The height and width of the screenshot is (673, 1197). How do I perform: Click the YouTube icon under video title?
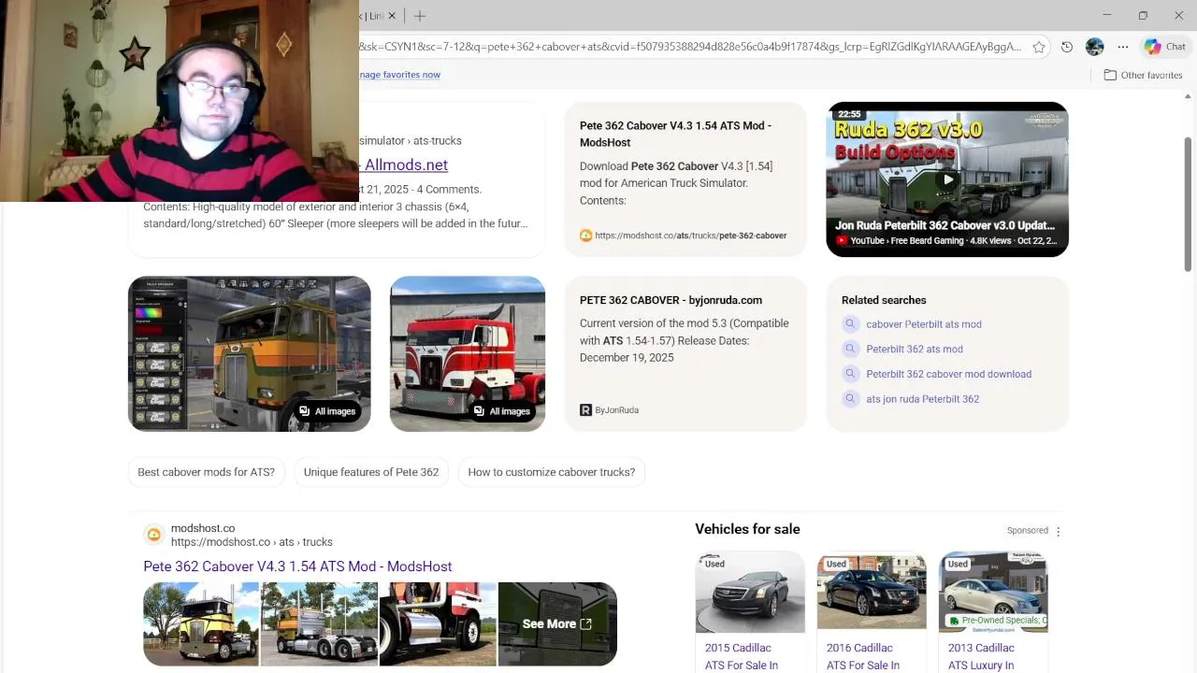click(x=842, y=240)
